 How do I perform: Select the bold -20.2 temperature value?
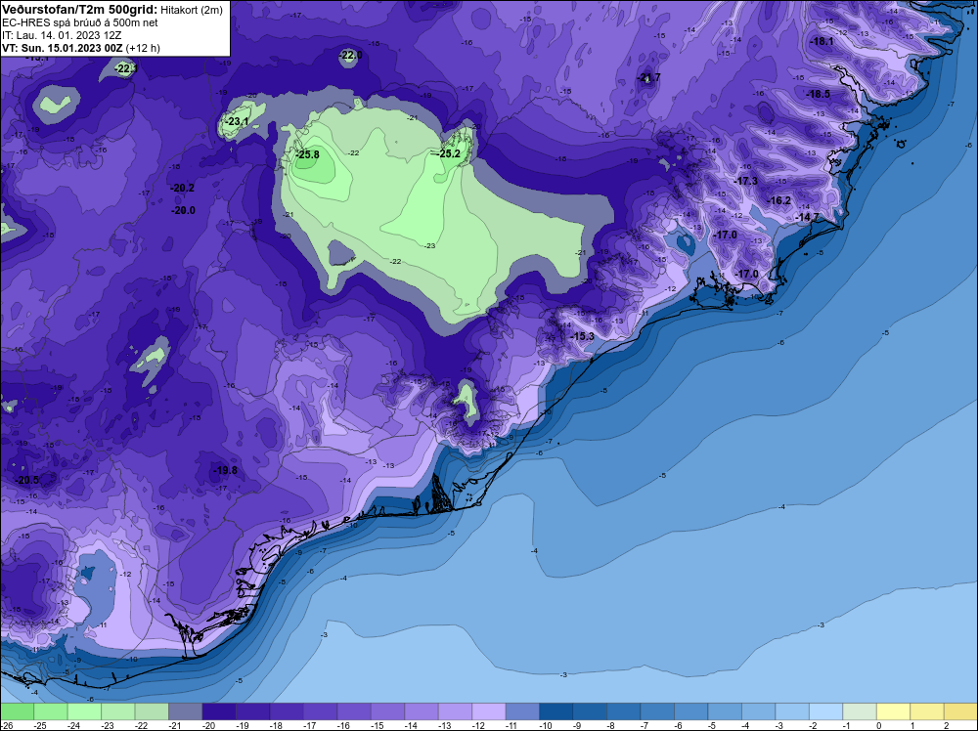tap(183, 189)
